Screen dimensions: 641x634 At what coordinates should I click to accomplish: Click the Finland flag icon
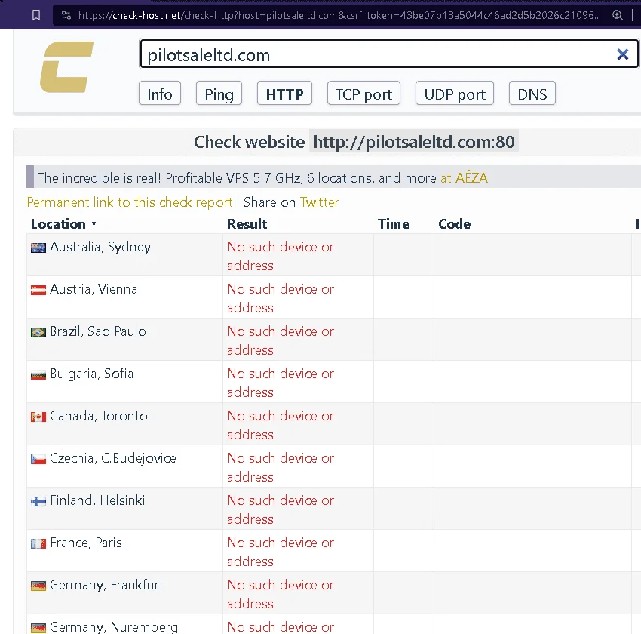[x=38, y=501]
